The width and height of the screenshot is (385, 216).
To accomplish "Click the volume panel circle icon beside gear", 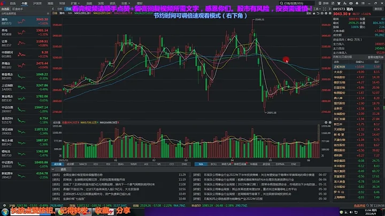I will pos(326,122).
